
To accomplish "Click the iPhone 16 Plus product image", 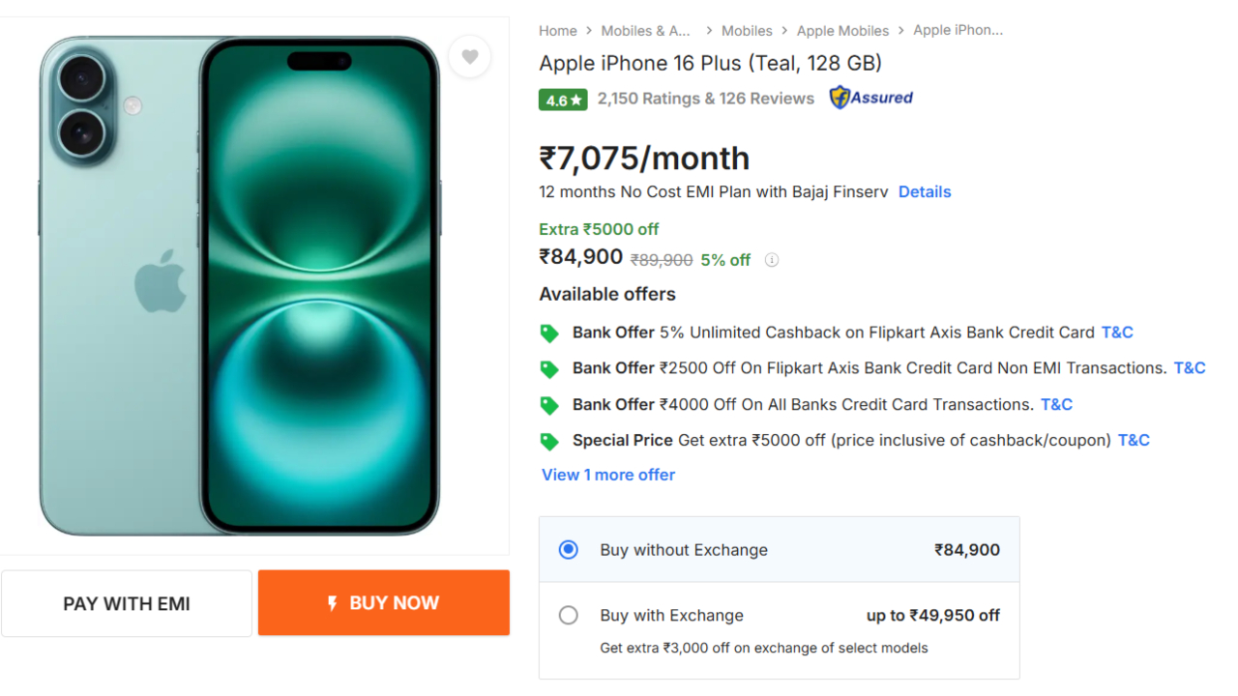I will 240,285.
